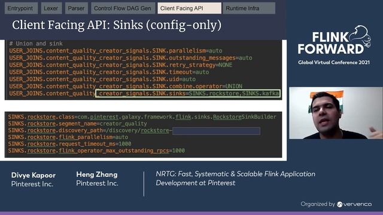383x215 pixels.
Task: Click the 'Organized by' label
Action: click(318, 204)
